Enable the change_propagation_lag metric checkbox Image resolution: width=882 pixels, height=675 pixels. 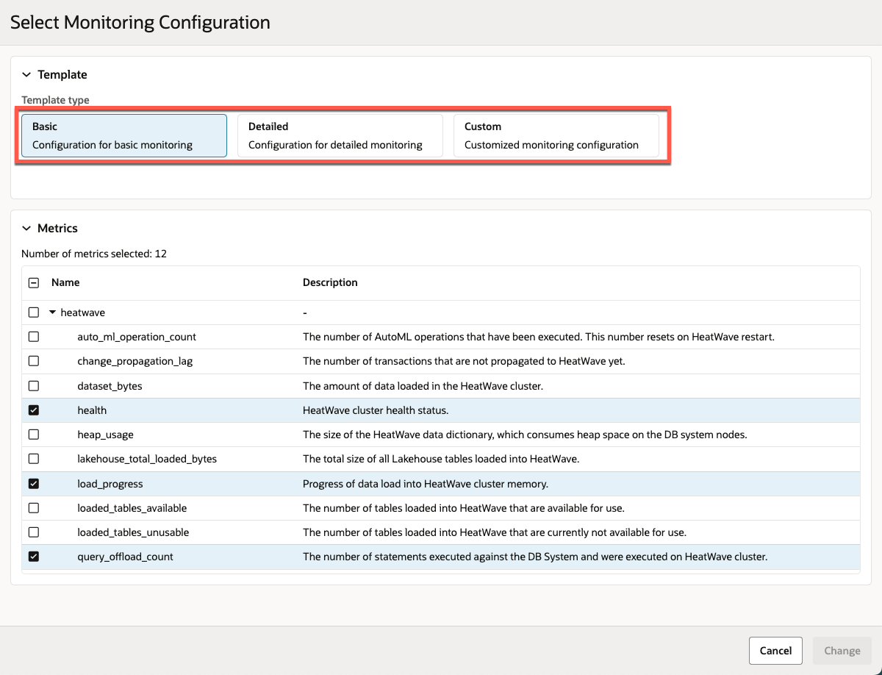(33, 360)
